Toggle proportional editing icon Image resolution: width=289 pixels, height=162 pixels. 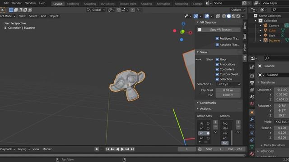point(132,10)
